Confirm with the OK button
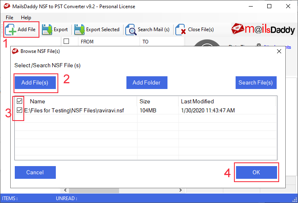 pos(257,172)
